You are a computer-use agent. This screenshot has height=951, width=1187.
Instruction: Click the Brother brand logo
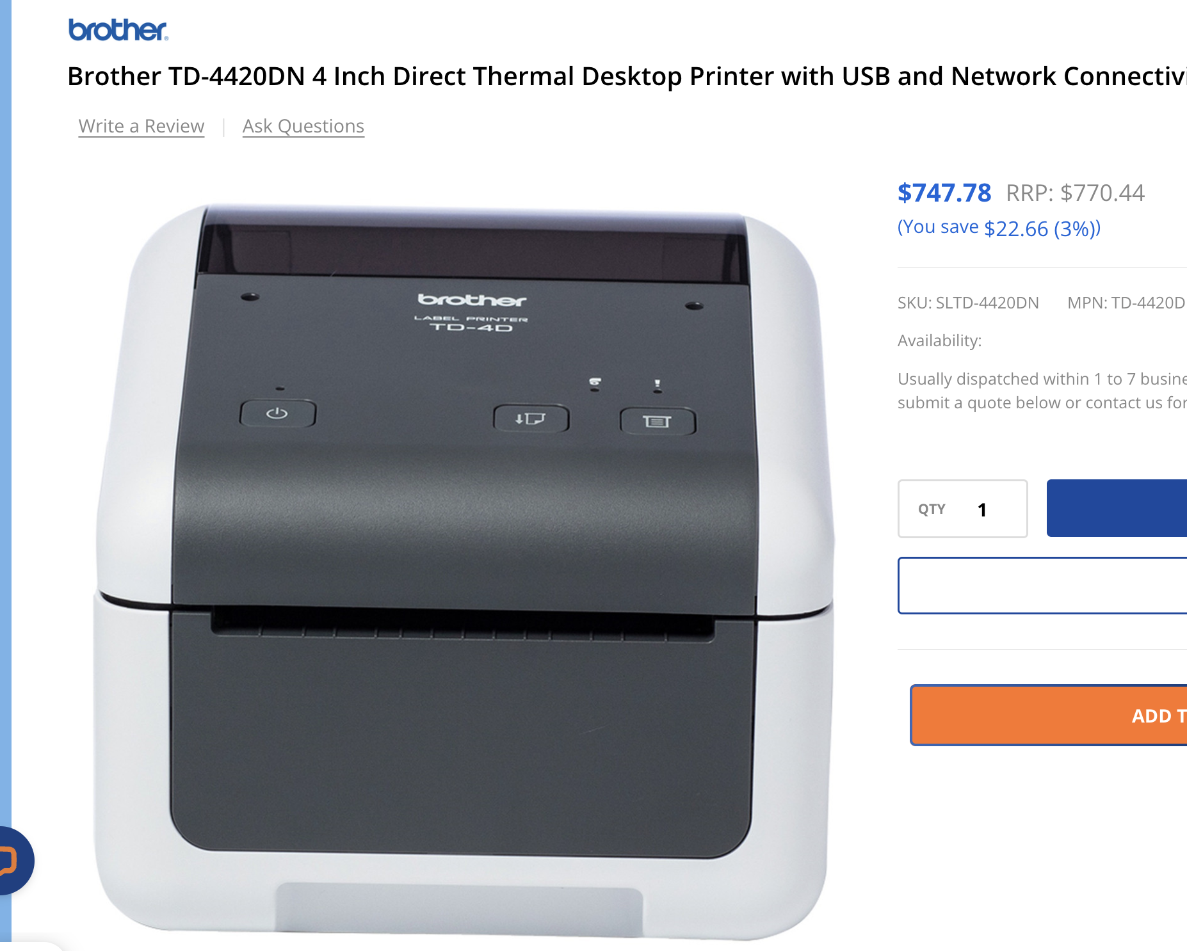tap(118, 30)
